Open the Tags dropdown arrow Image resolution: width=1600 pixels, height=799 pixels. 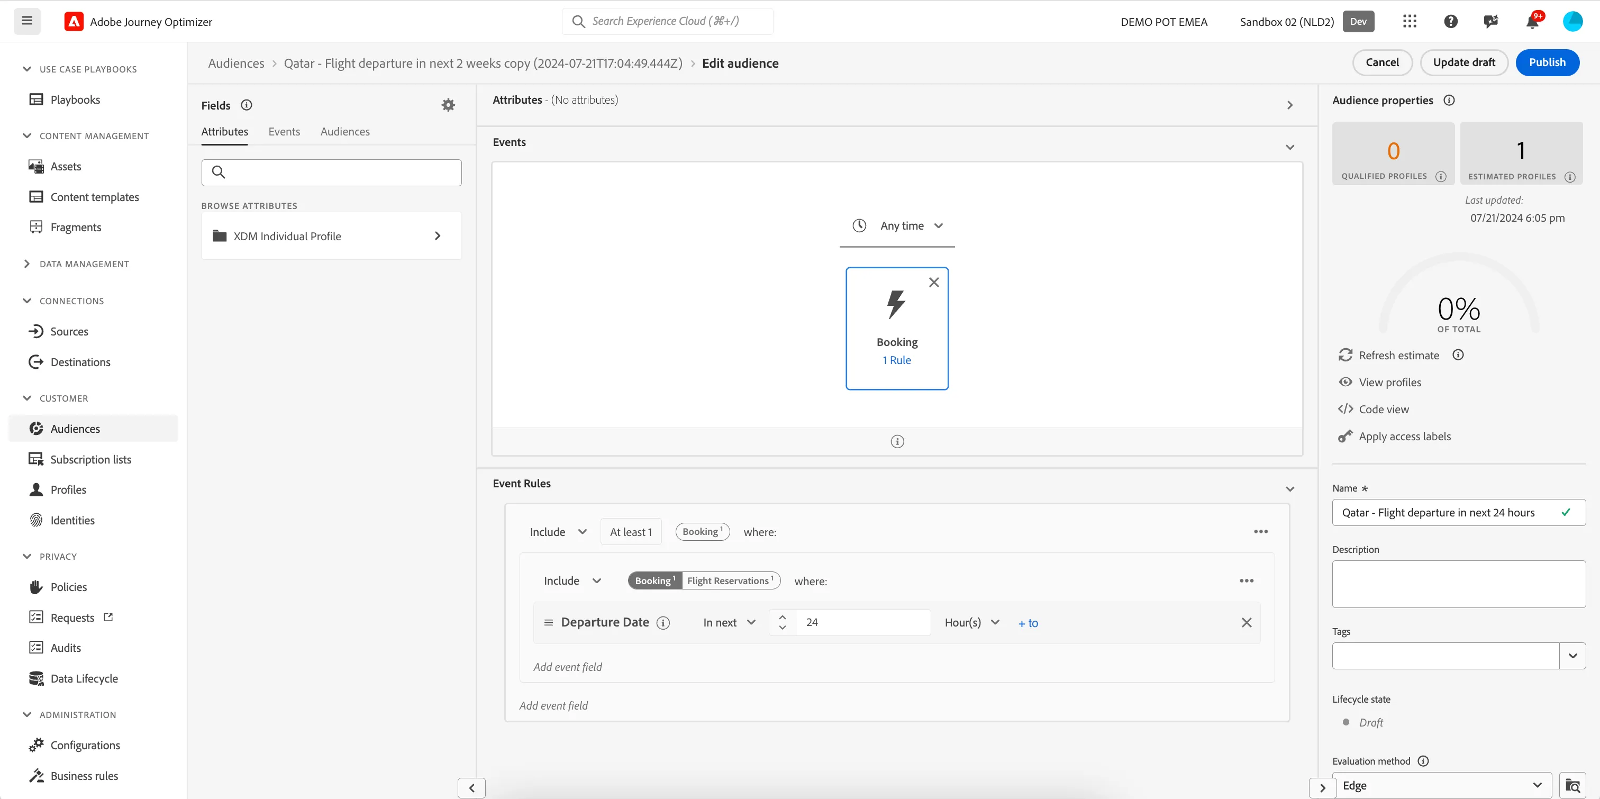pos(1572,656)
